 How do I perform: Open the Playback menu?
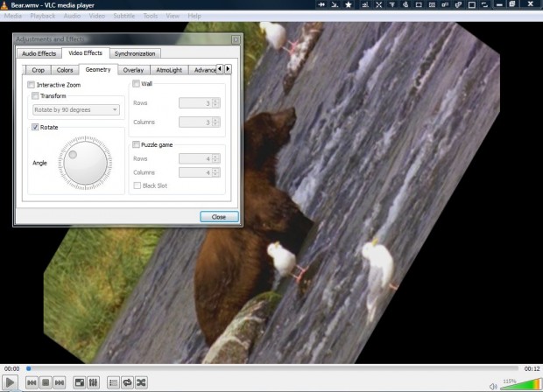pos(43,16)
